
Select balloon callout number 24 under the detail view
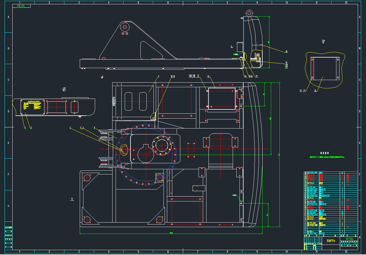[x=316, y=91]
